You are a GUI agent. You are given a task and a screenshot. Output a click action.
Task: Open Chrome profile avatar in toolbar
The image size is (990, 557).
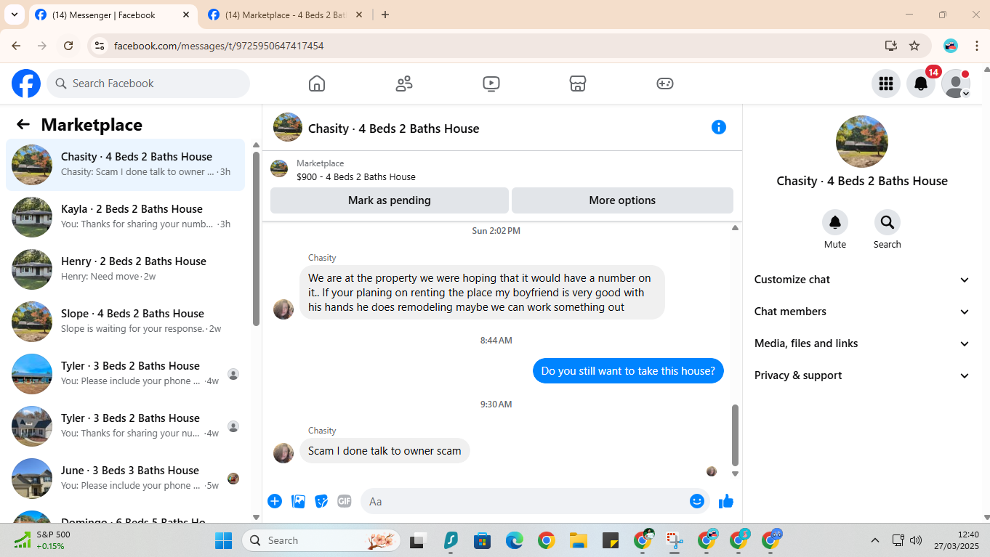(951, 46)
